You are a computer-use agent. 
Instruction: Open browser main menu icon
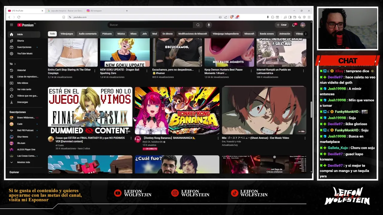[309, 17]
